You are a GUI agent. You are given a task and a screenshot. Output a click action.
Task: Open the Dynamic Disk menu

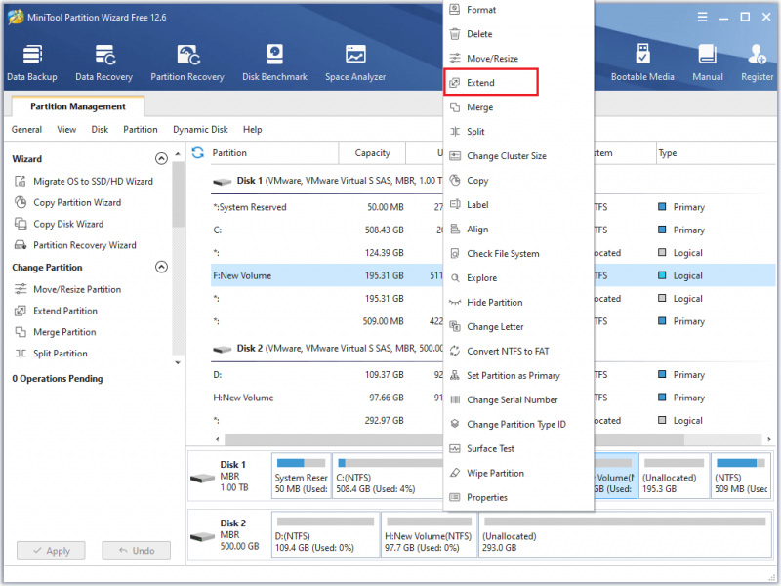click(x=200, y=130)
